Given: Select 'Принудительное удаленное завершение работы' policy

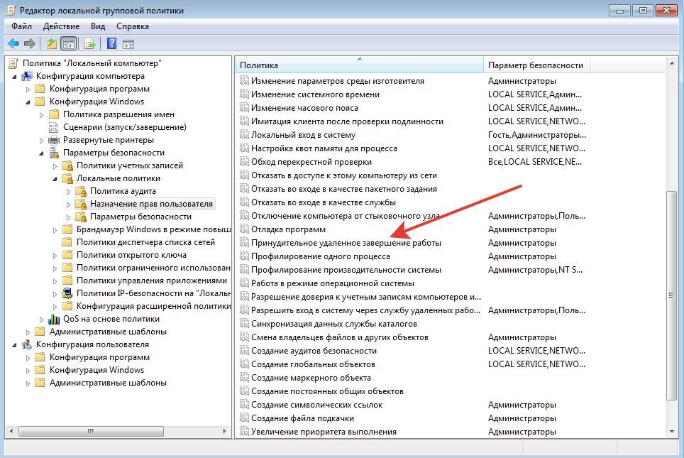Looking at the screenshot, I should (x=346, y=243).
